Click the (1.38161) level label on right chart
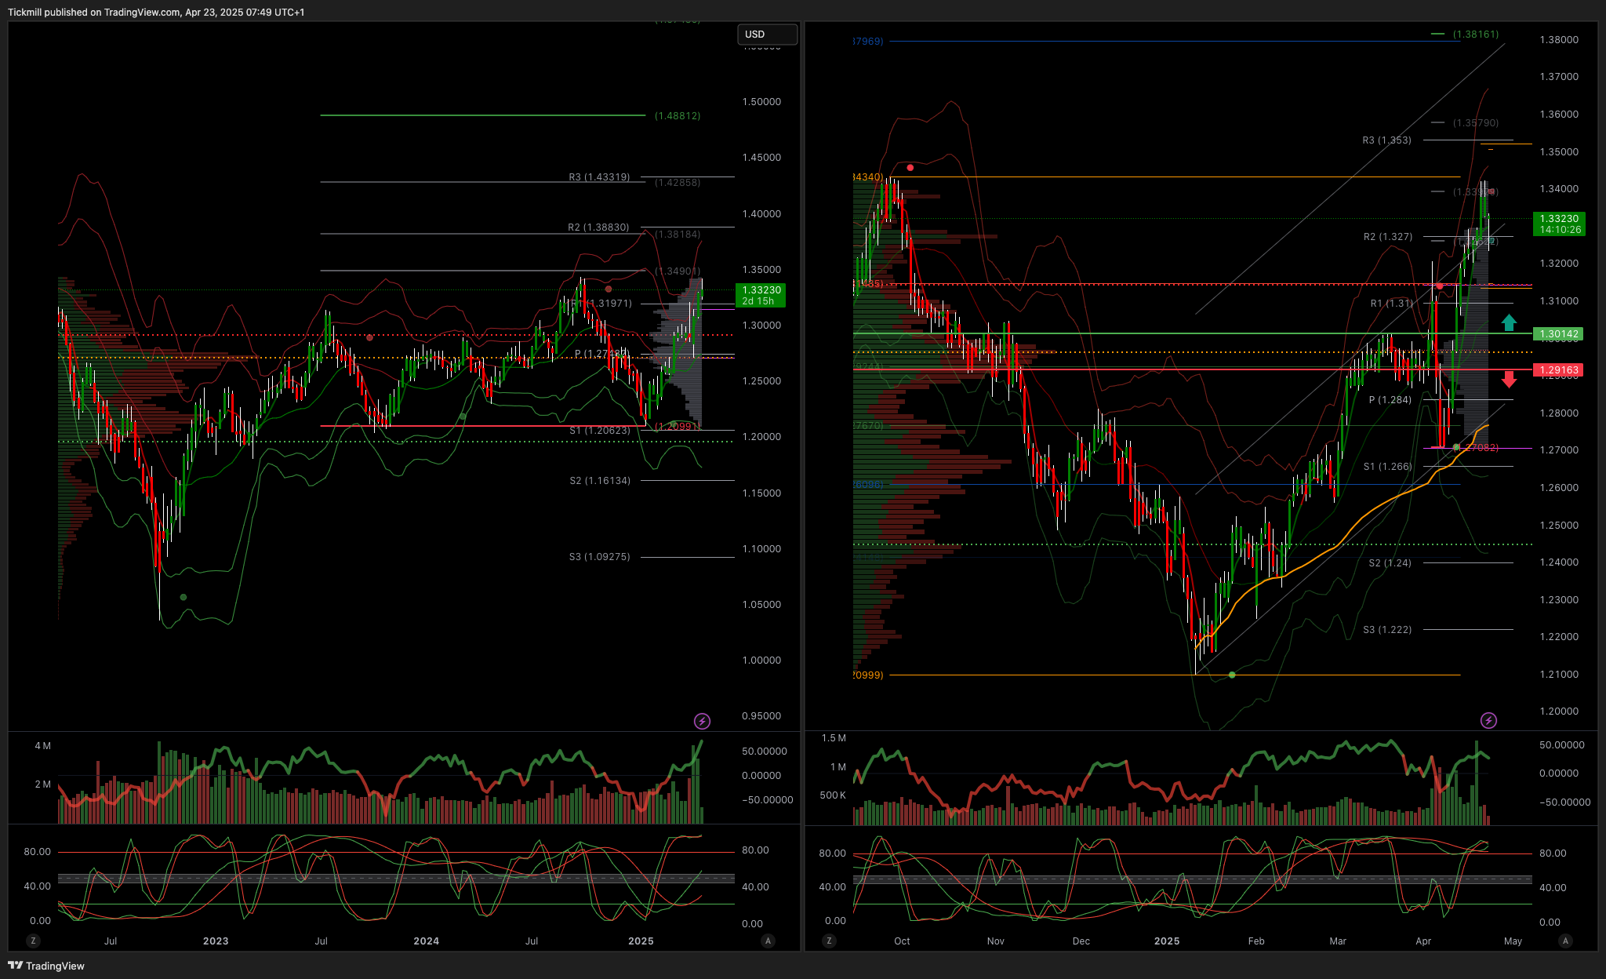This screenshot has height=979, width=1606. pyautogui.click(x=1476, y=35)
